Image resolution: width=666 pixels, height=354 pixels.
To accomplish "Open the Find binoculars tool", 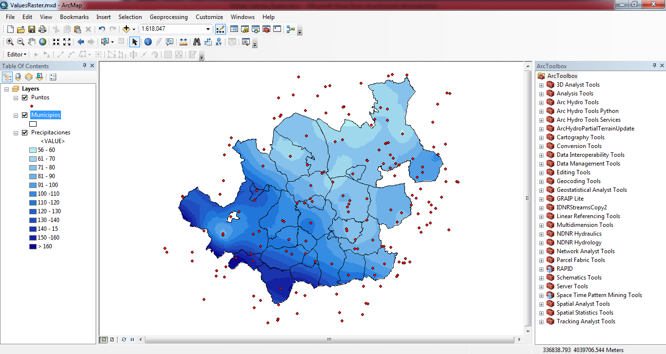I will tap(197, 42).
